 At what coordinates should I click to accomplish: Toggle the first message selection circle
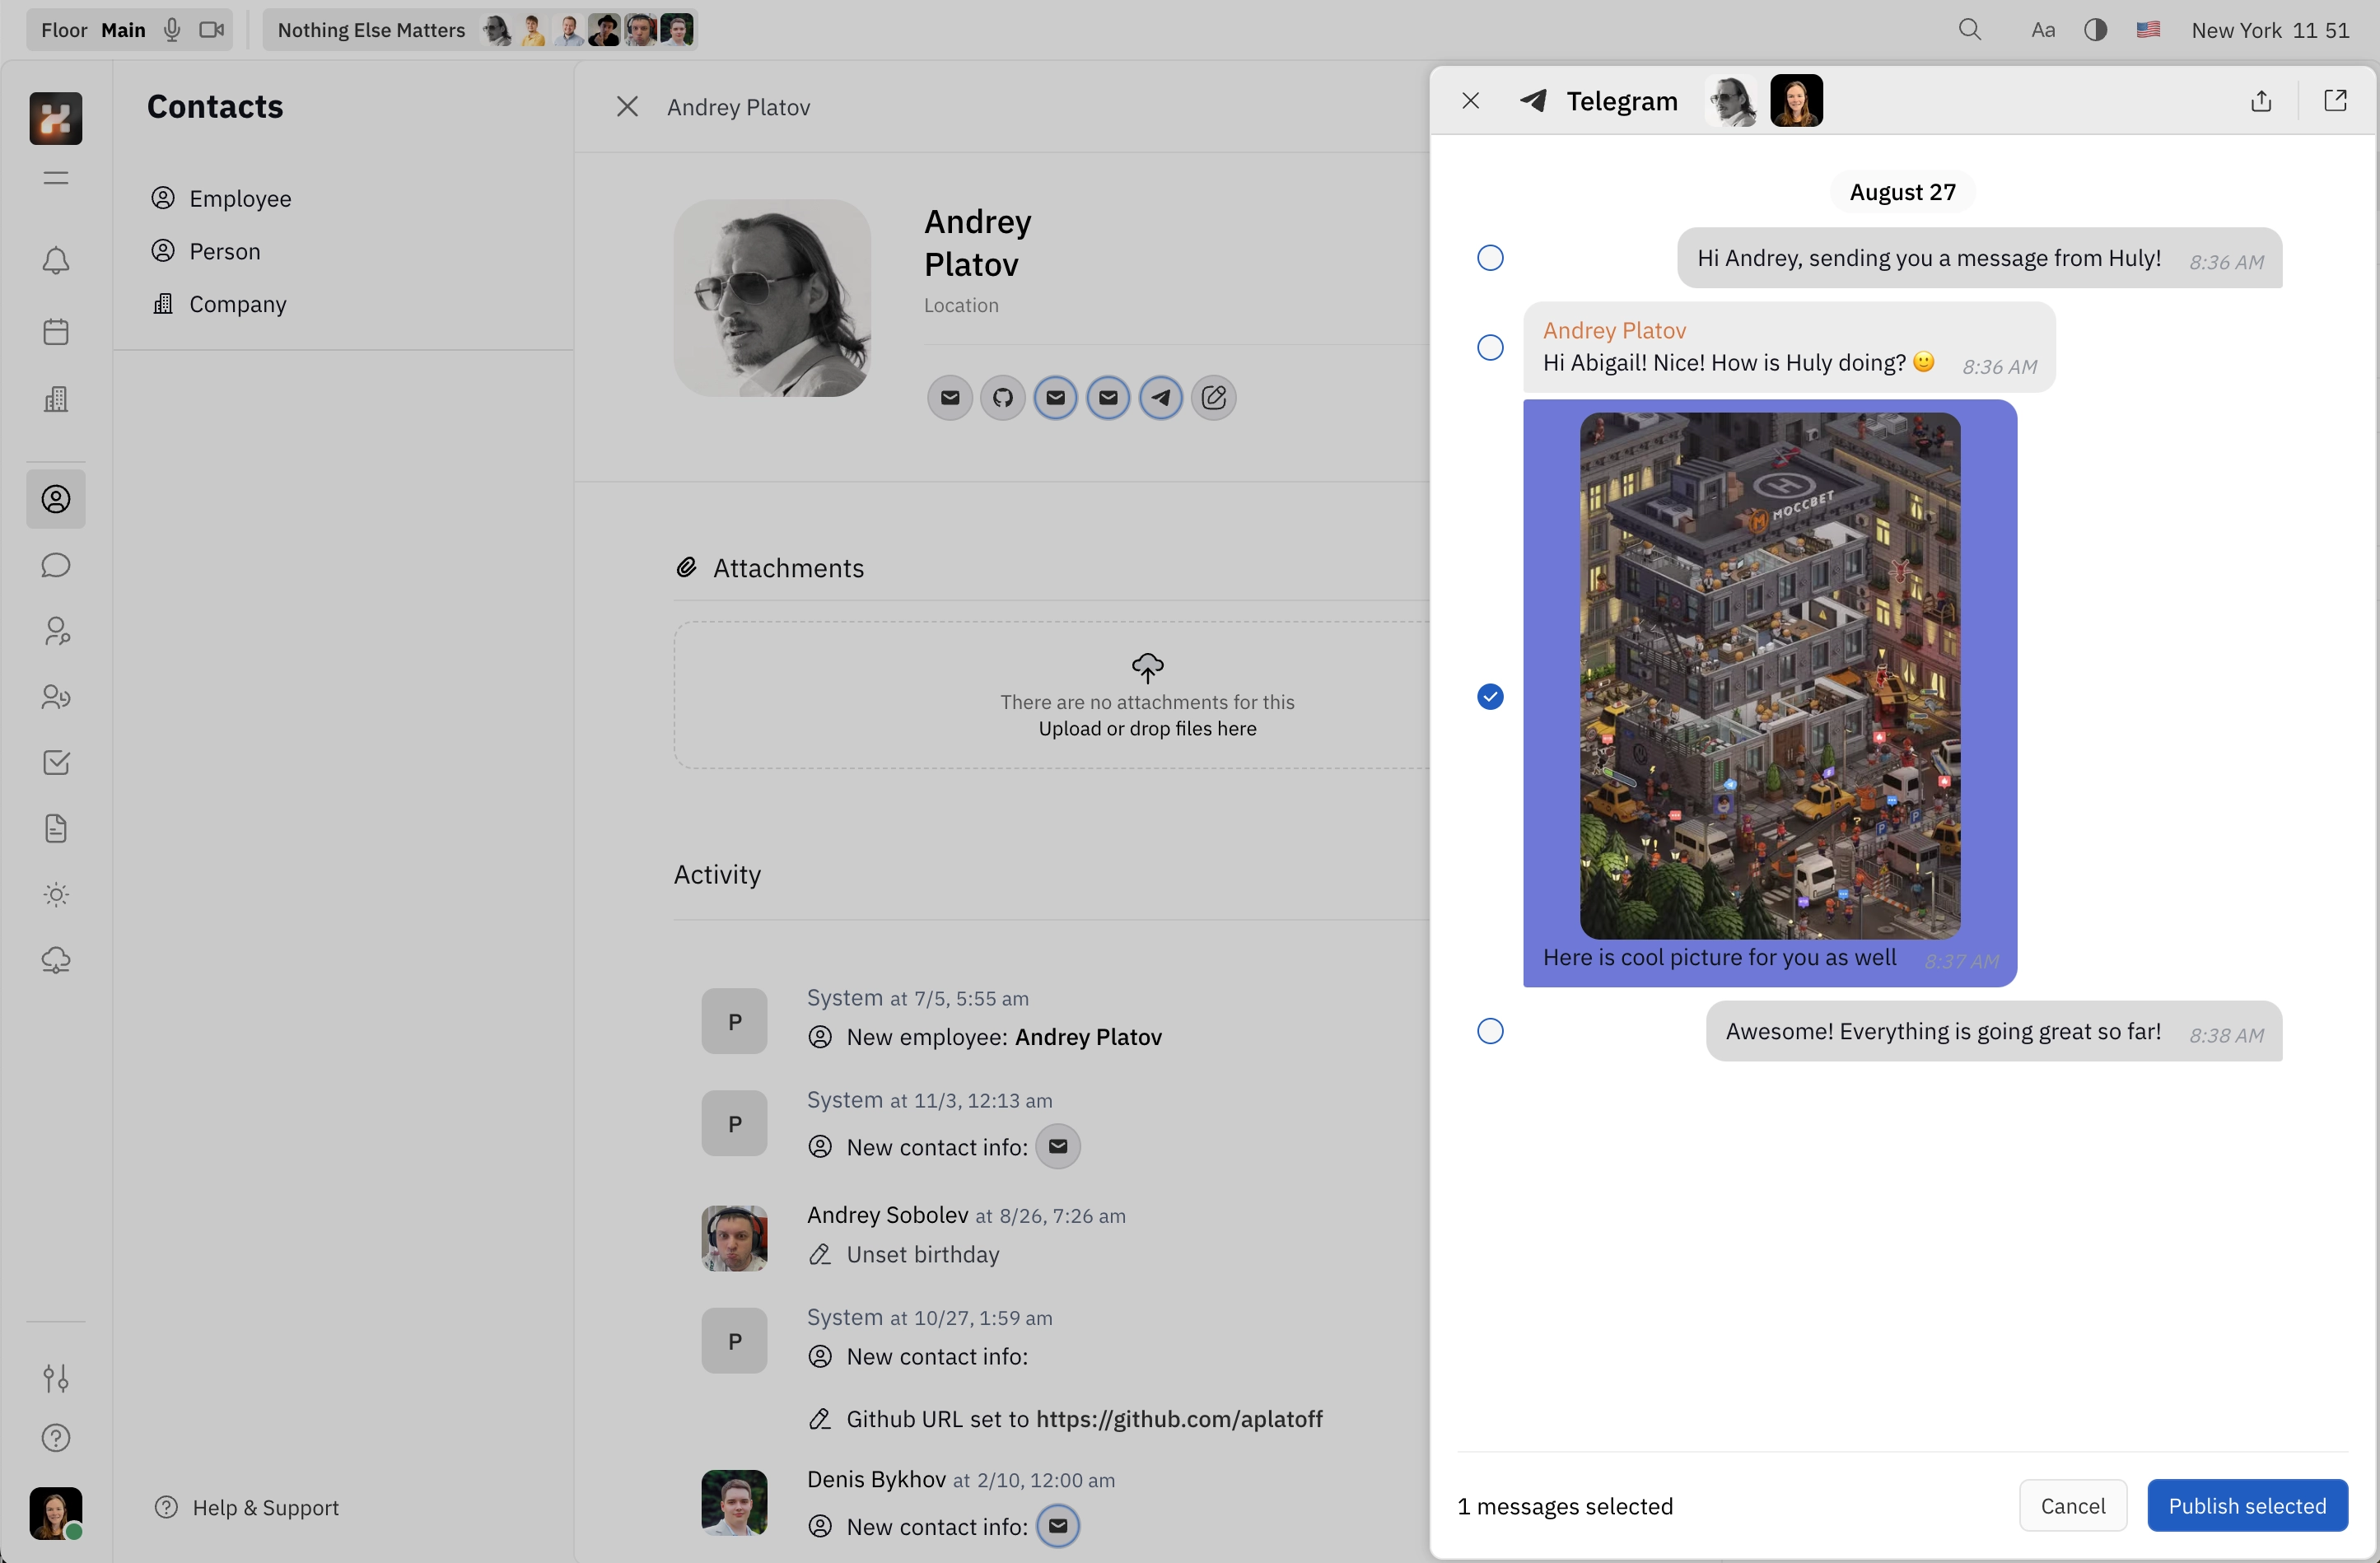click(x=1491, y=256)
